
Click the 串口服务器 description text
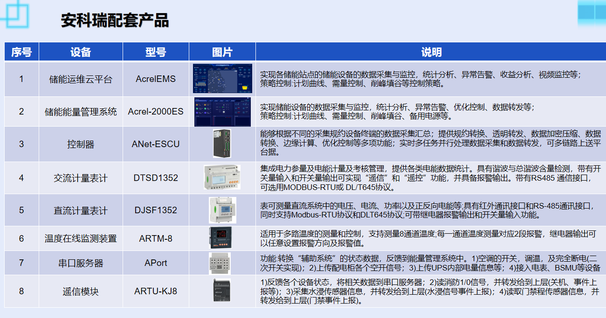[431, 263]
